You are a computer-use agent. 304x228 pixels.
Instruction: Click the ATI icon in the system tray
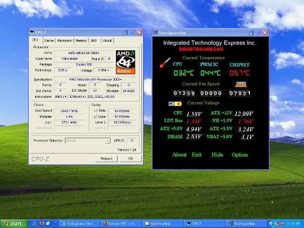tap(282, 224)
